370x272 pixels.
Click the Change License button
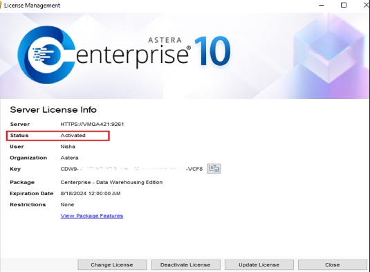pos(112,264)
